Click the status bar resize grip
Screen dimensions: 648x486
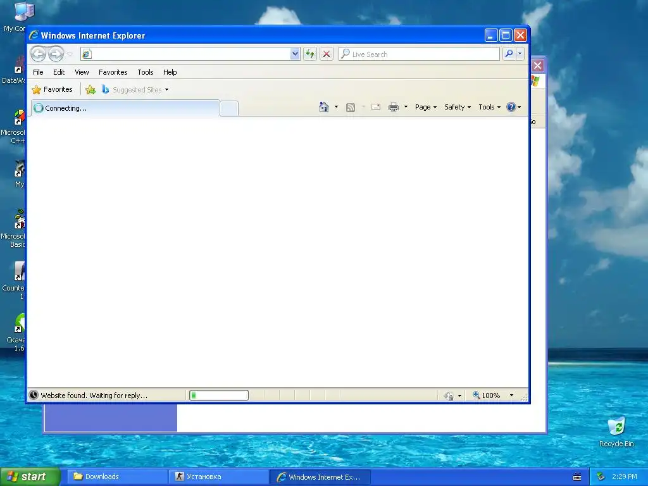tap(524, 397)
